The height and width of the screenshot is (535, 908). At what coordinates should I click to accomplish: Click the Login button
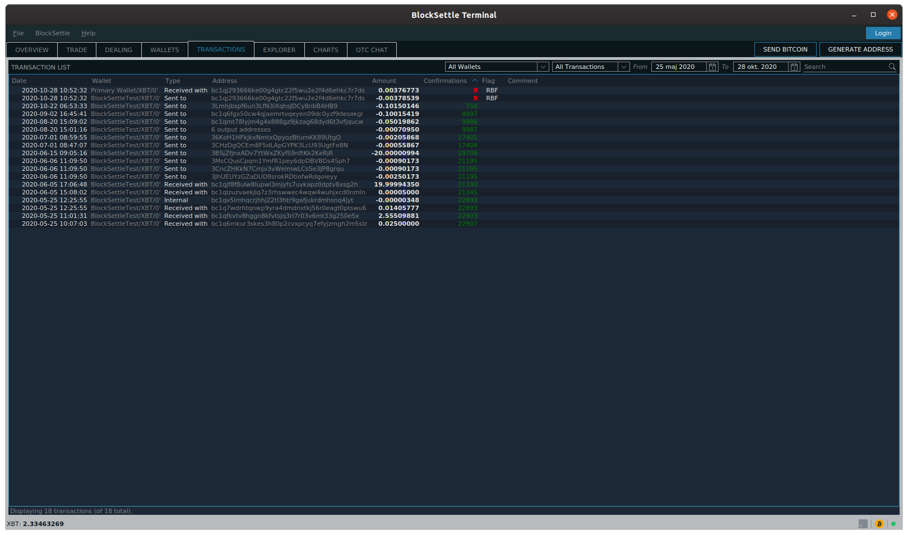click(x=883, y=33)
